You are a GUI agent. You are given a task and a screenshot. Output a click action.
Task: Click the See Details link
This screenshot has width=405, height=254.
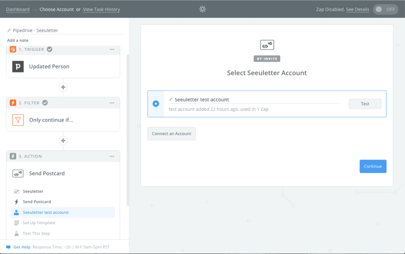(x=357, y=9)
